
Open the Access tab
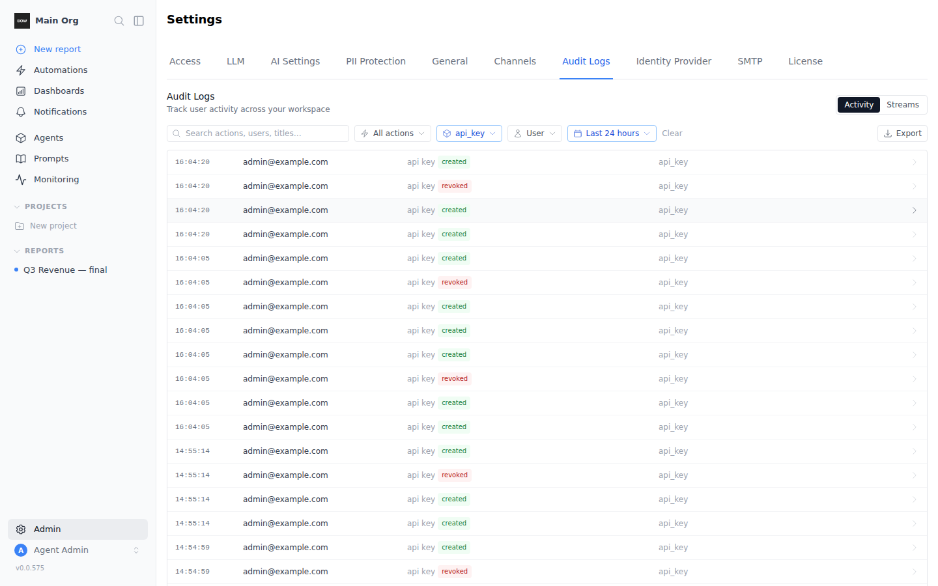pyautogui.click(x=185, y=61)
